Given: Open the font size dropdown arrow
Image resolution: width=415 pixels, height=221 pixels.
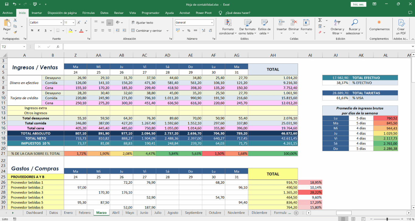Looking at the screenshot, I should tap(74, 23).
